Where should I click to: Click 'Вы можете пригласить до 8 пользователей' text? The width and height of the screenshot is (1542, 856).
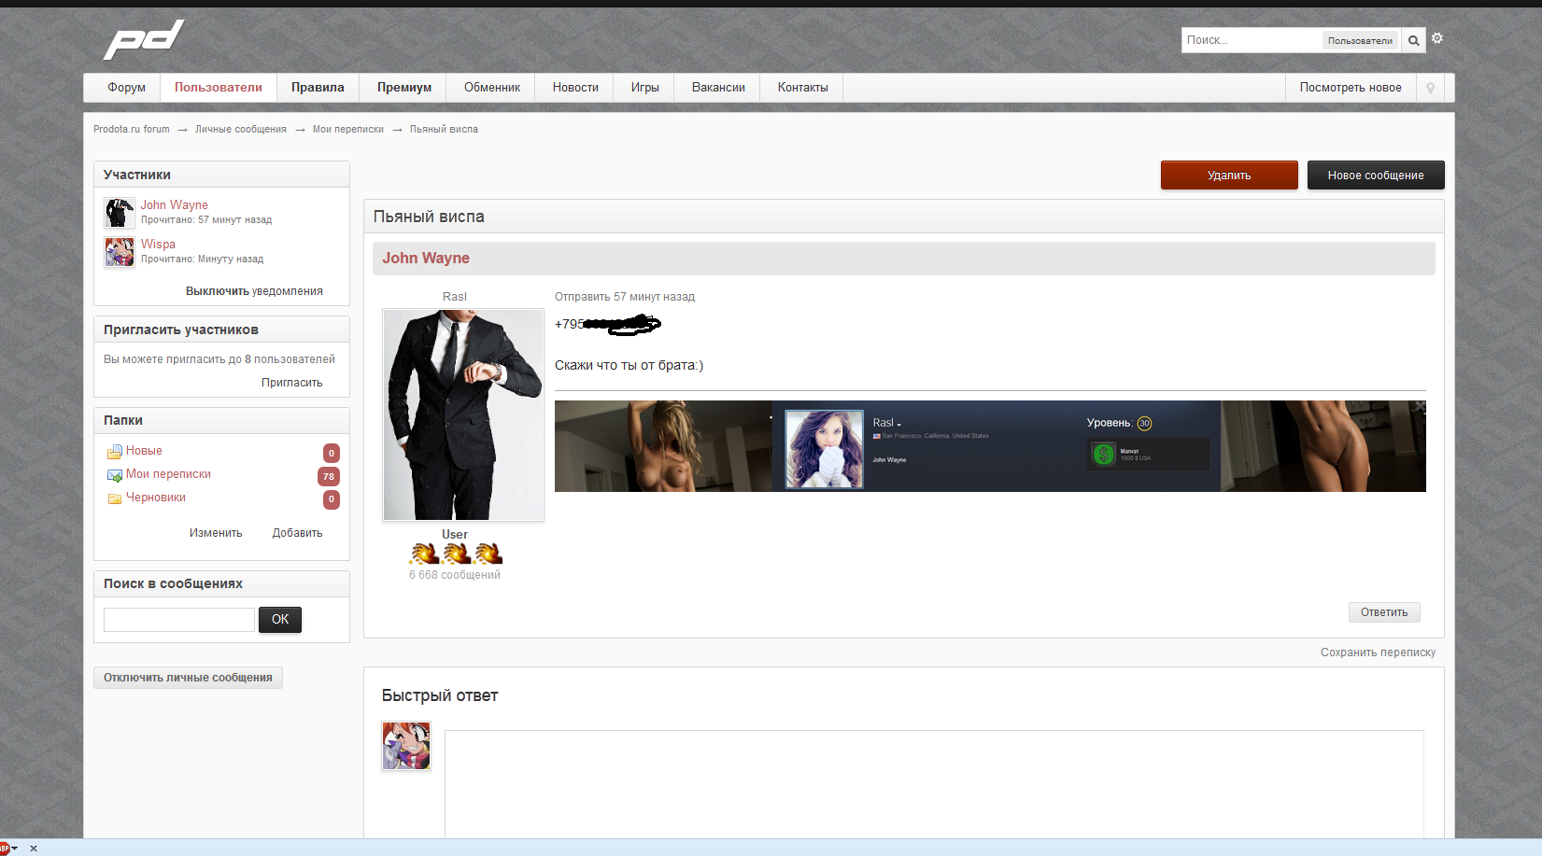pos(219,359)
